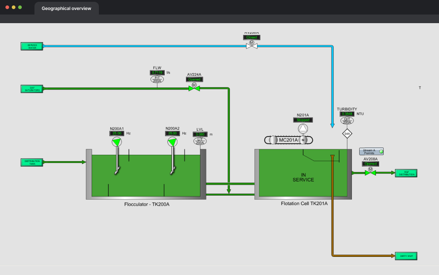Switch to the Geographical overview tab

66,8
